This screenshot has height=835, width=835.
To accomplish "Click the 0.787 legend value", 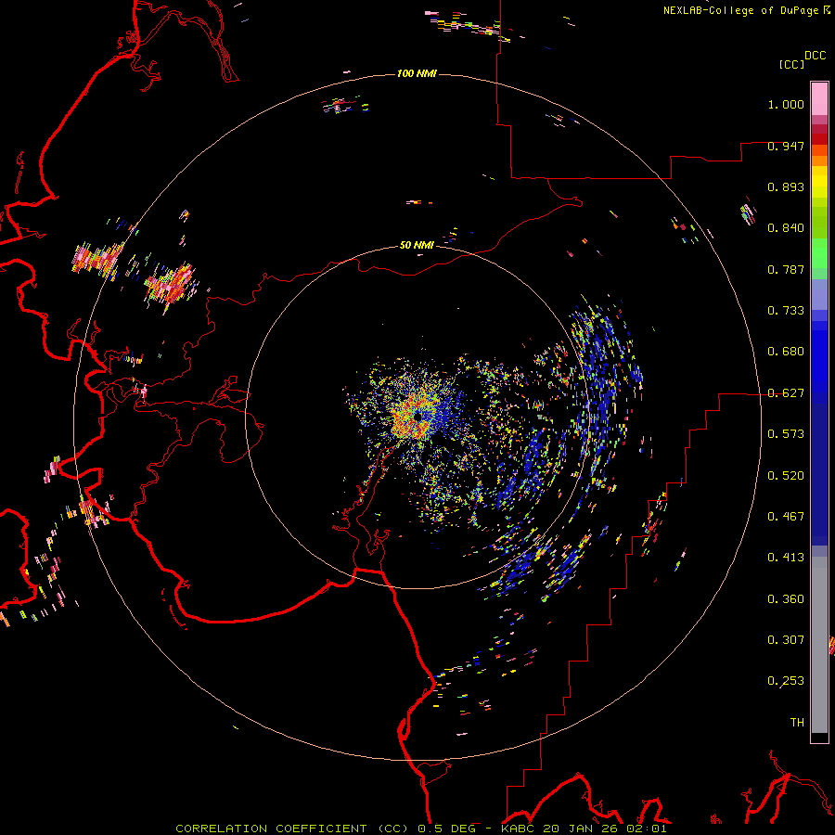I will pyautogui.click(x=786, y=269).
